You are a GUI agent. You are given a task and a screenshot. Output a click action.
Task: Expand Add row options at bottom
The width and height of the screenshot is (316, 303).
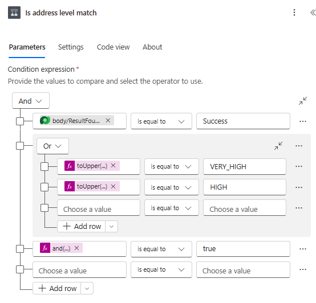87,289
